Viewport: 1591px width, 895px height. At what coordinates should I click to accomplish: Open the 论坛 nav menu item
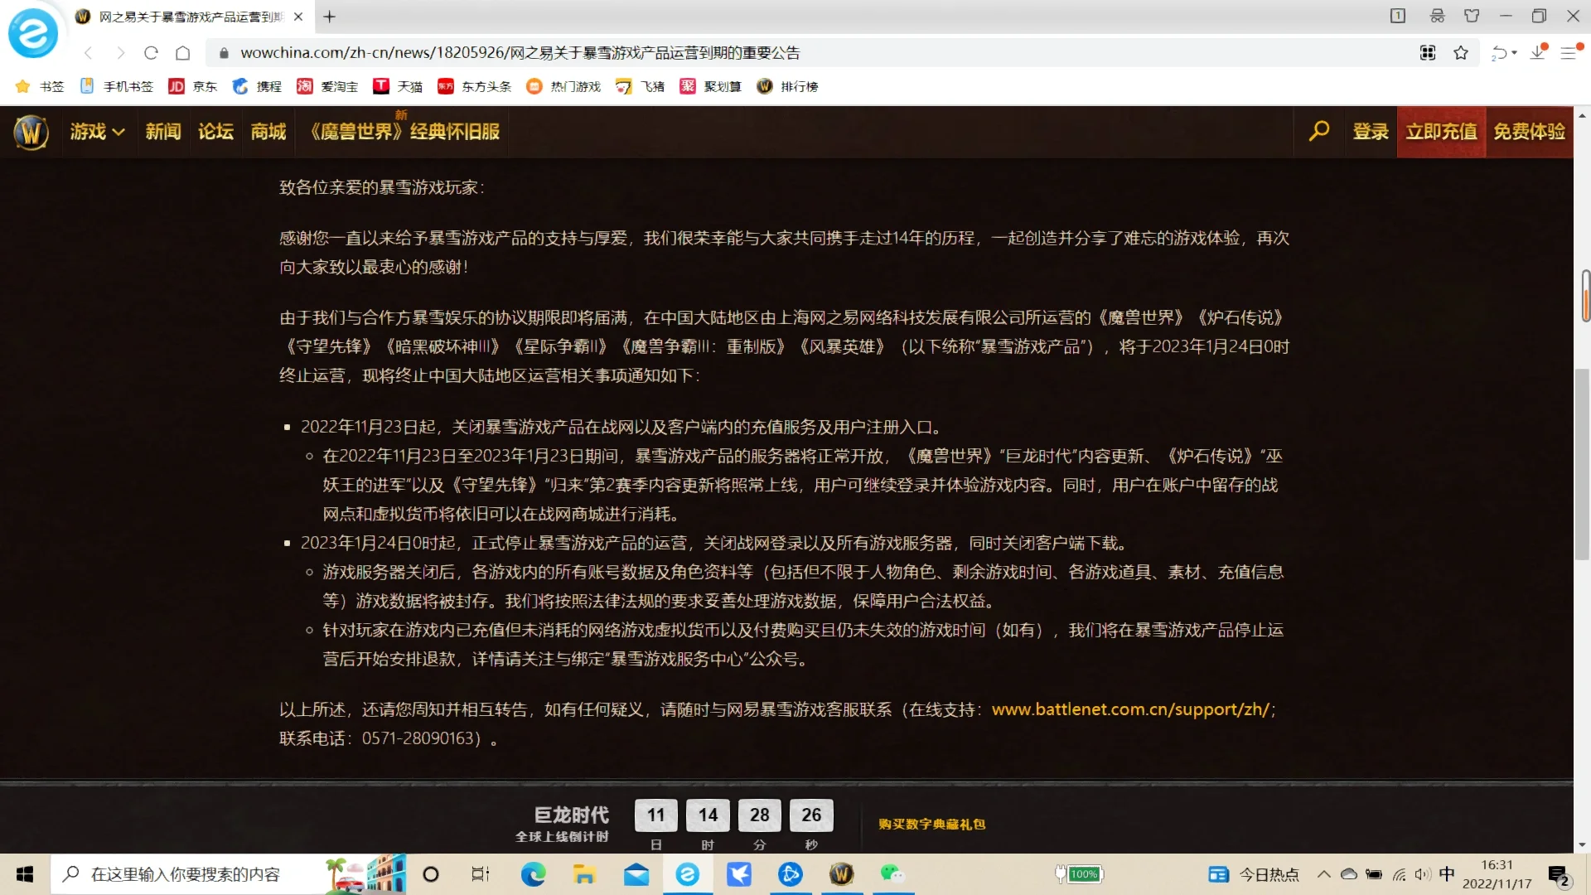(215, 132)
